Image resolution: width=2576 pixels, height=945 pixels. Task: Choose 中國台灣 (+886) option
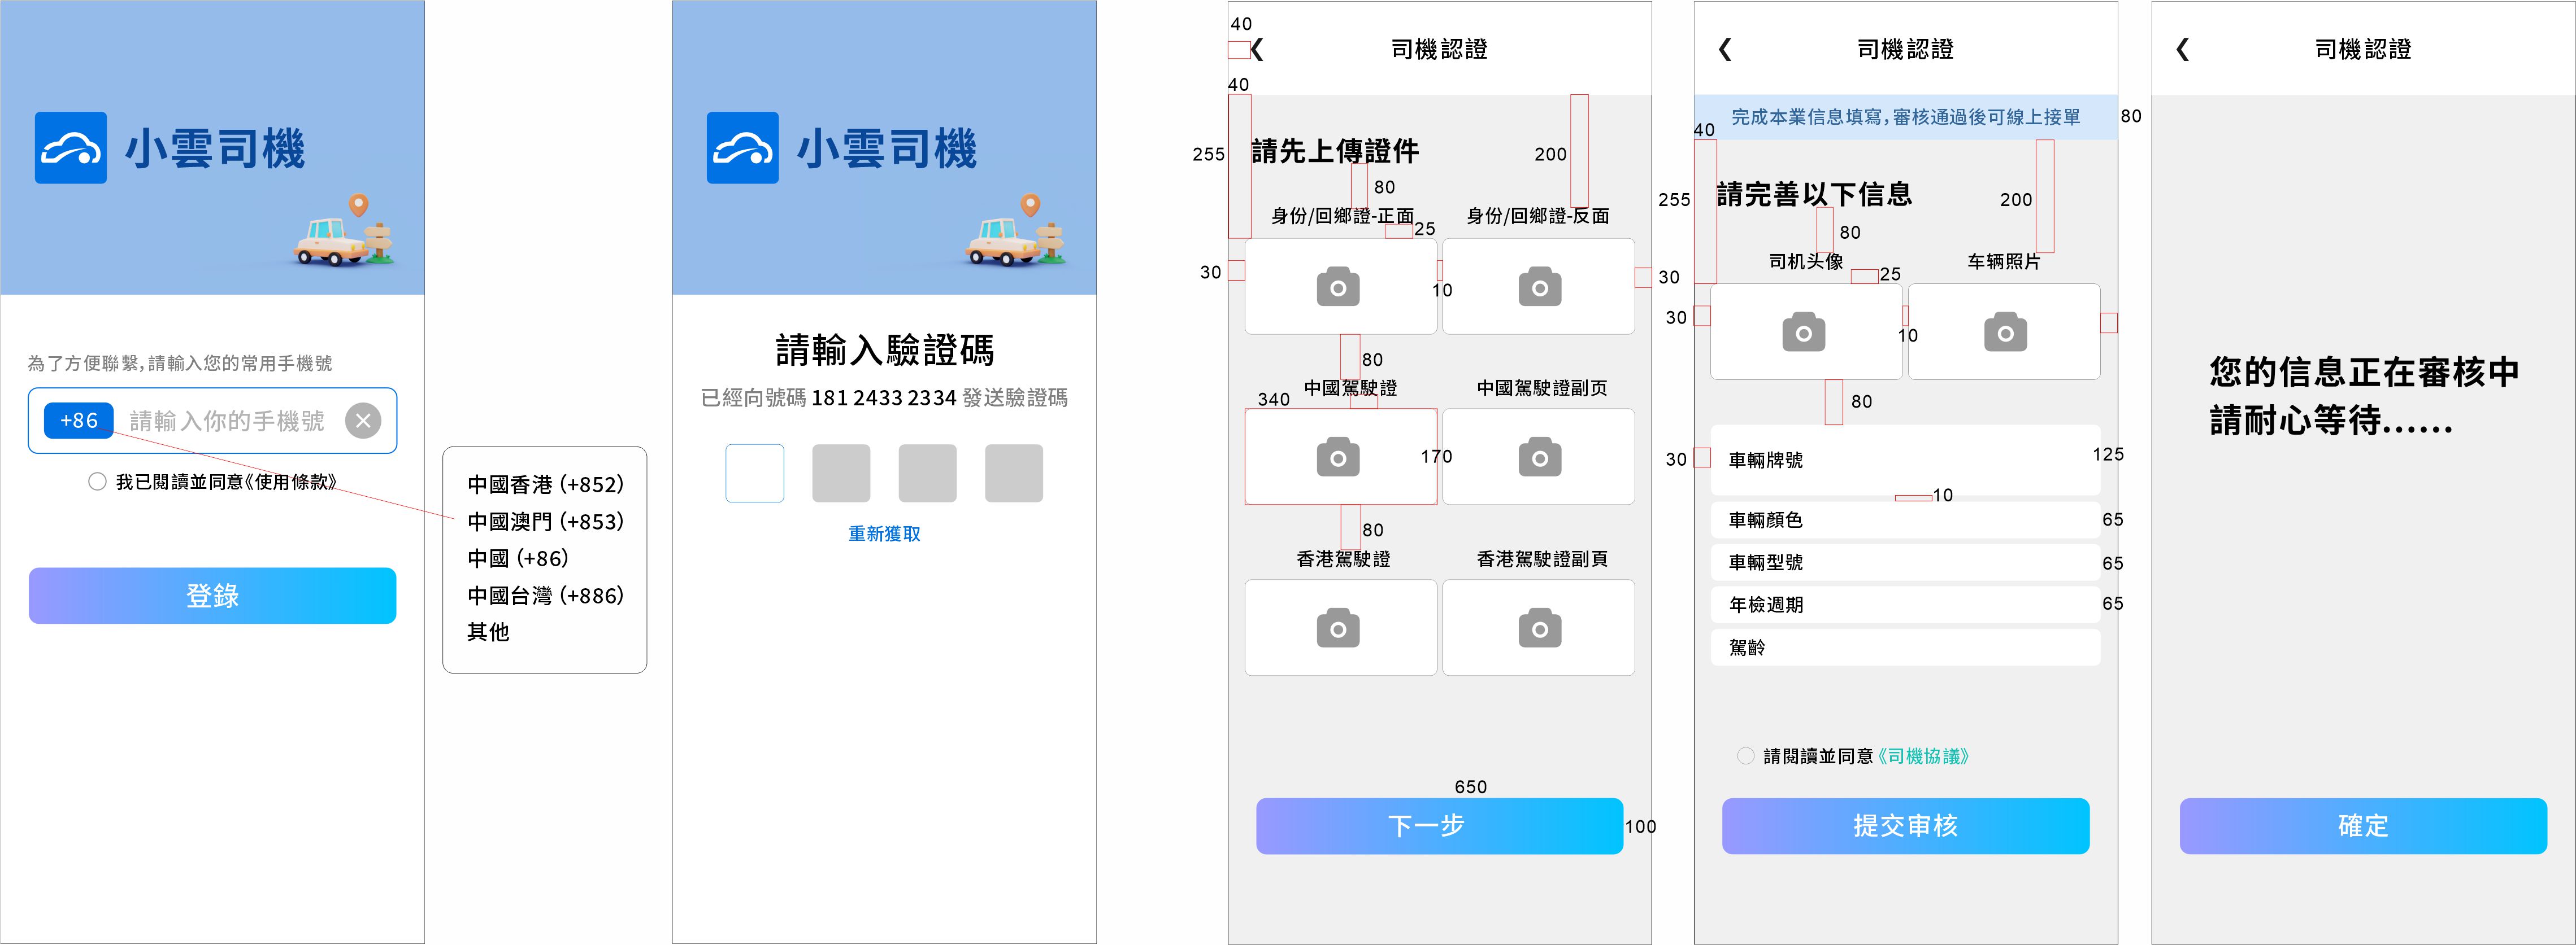[x=545, y=596]
